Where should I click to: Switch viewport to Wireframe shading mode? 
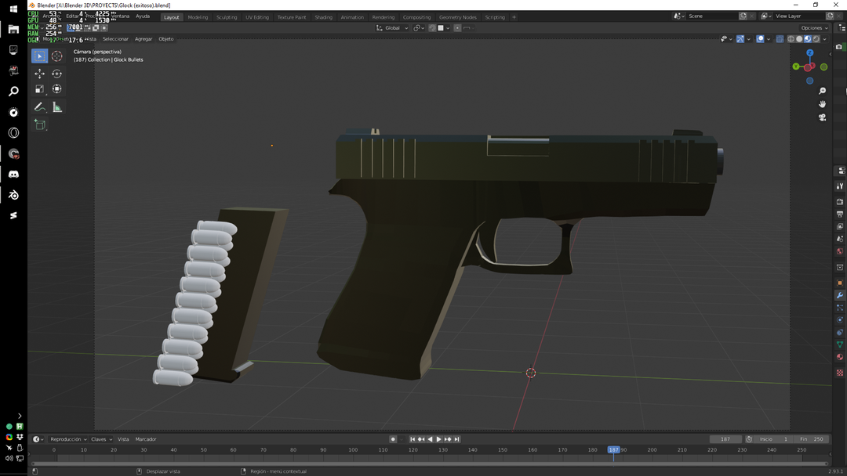click(x=791, y=38)
